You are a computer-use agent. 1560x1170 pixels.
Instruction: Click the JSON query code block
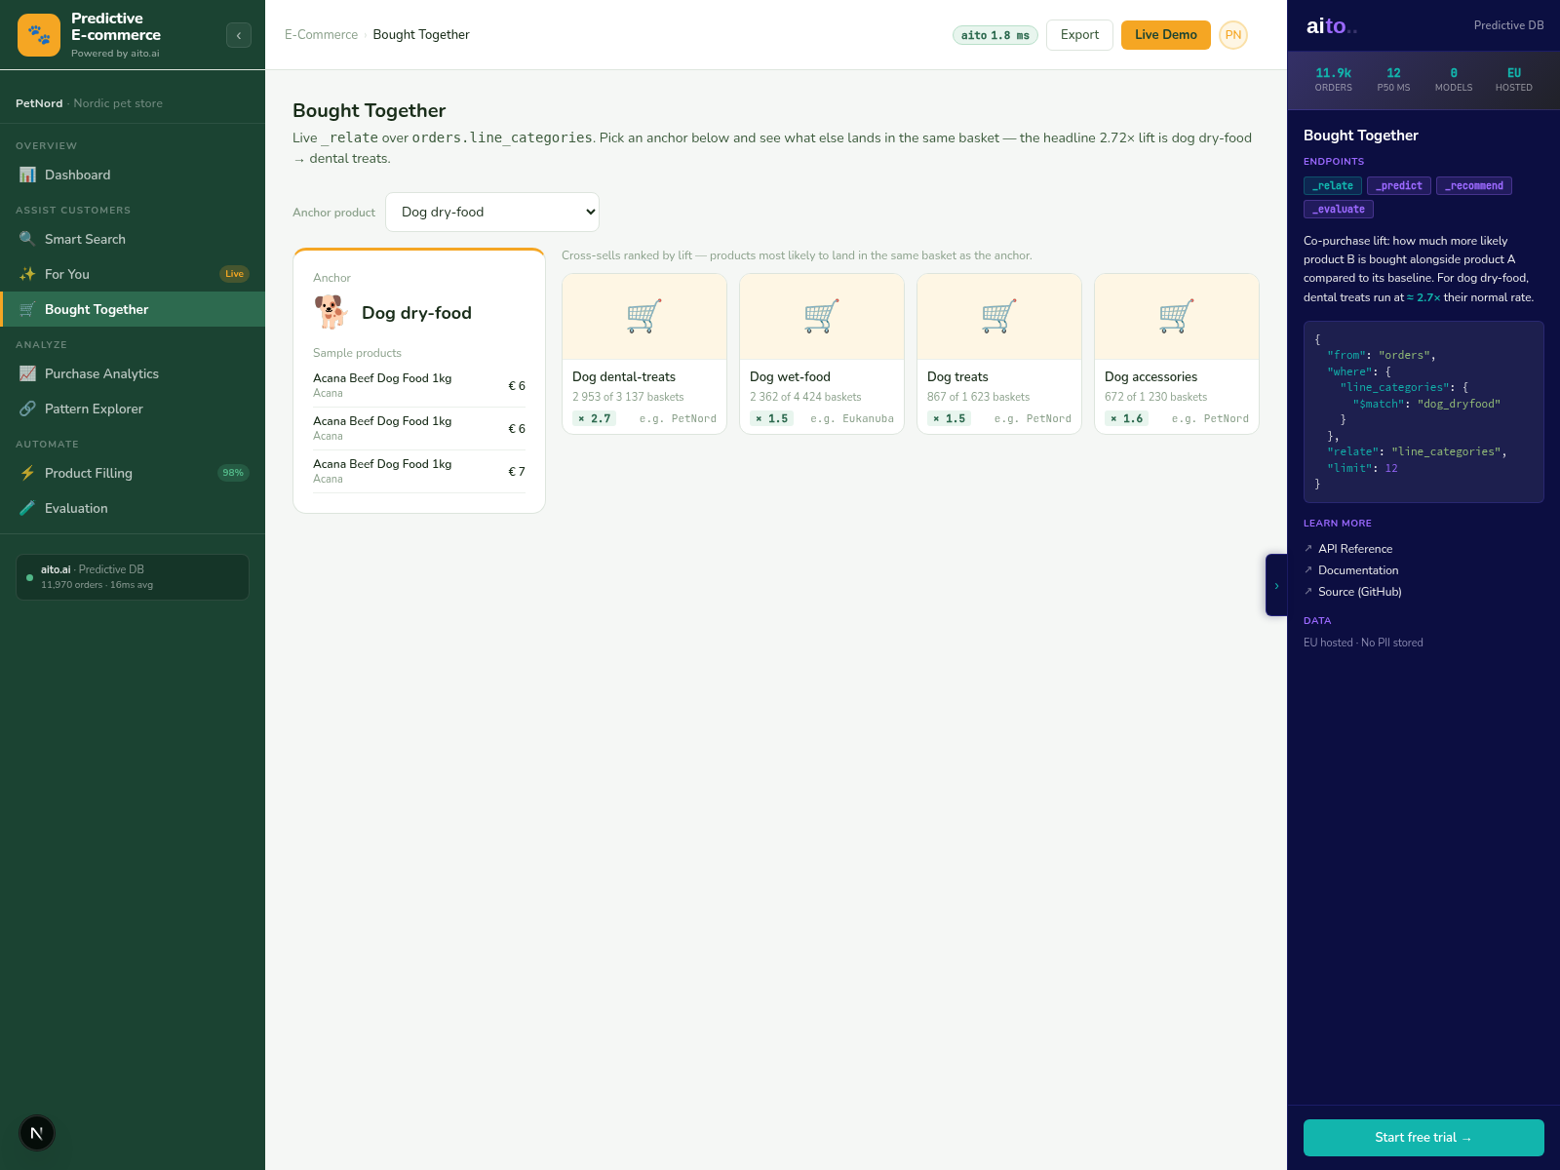(1423, 411)
